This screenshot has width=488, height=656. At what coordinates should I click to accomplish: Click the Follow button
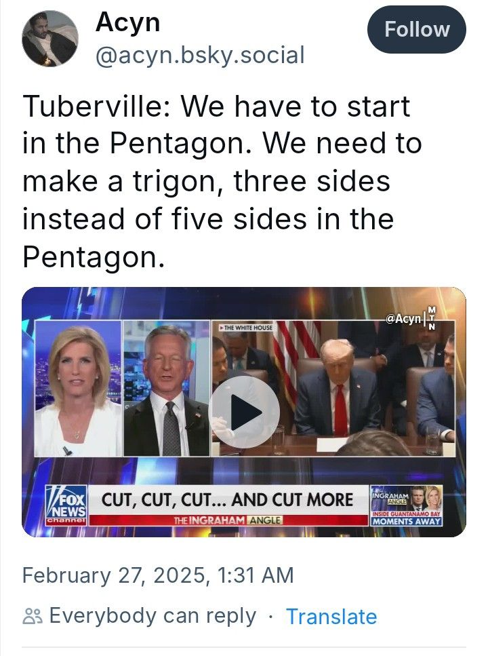416,29
